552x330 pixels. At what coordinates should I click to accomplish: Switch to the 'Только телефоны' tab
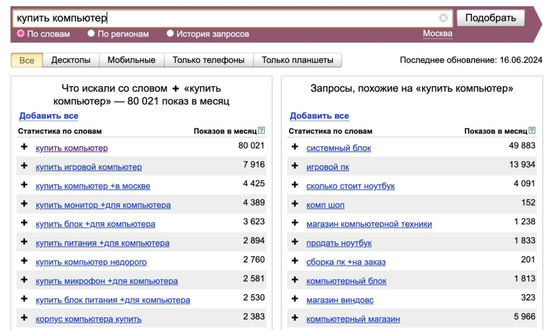[x=208, y=60]
